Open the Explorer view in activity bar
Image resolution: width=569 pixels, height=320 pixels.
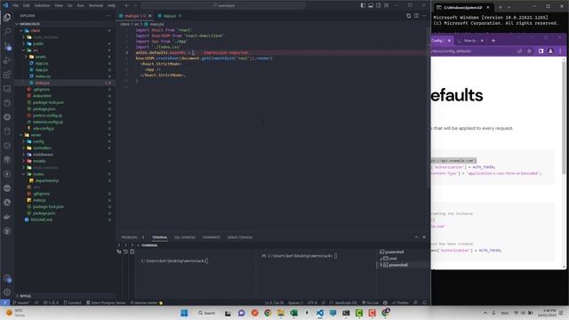click(7, 18)
